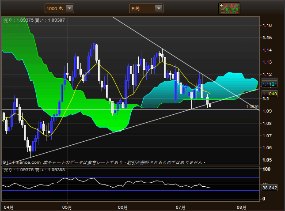Screen dimensions: 285x211
Task: Click the 1.15 price axis label
Action: [x=267, y=38]
